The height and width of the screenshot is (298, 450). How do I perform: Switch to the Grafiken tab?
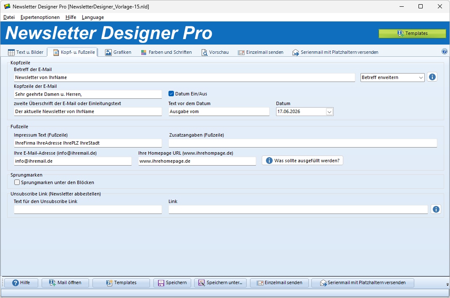click(118, 52)
